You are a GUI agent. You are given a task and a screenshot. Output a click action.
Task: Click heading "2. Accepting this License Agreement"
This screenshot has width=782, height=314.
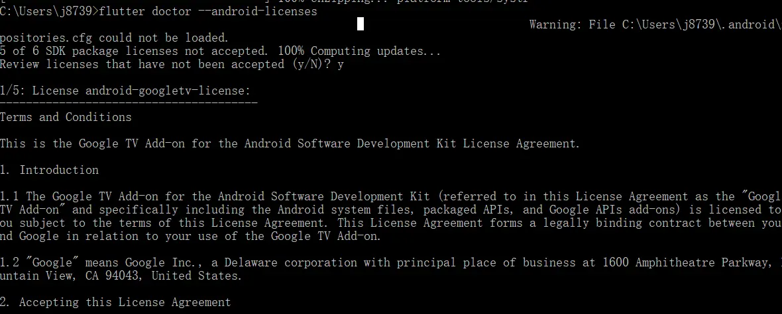point(115,302)
